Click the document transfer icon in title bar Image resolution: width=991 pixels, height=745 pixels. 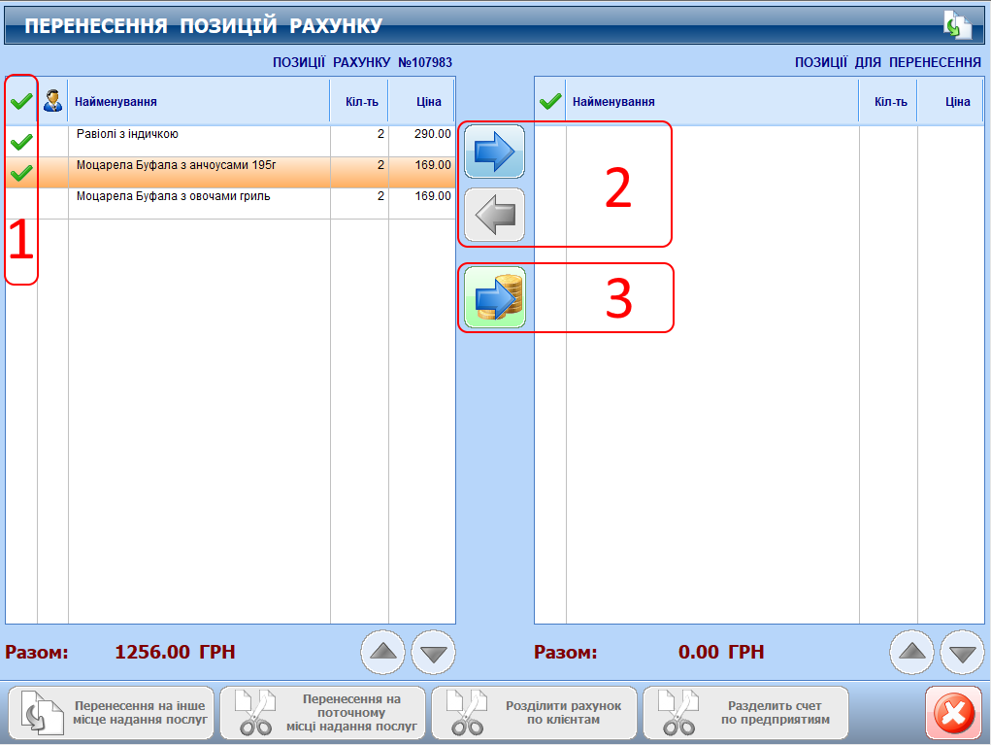point(957,25)
